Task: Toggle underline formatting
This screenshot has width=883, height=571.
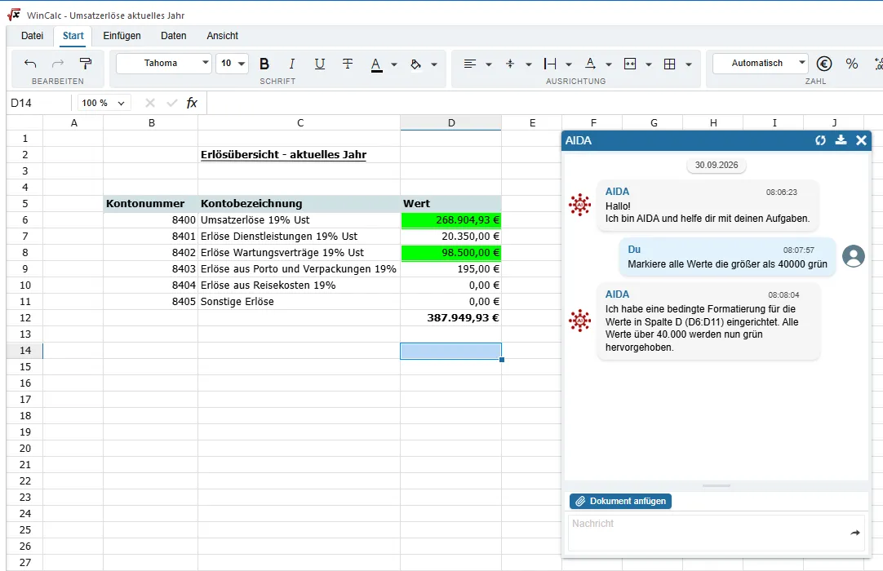Action: 319,64
